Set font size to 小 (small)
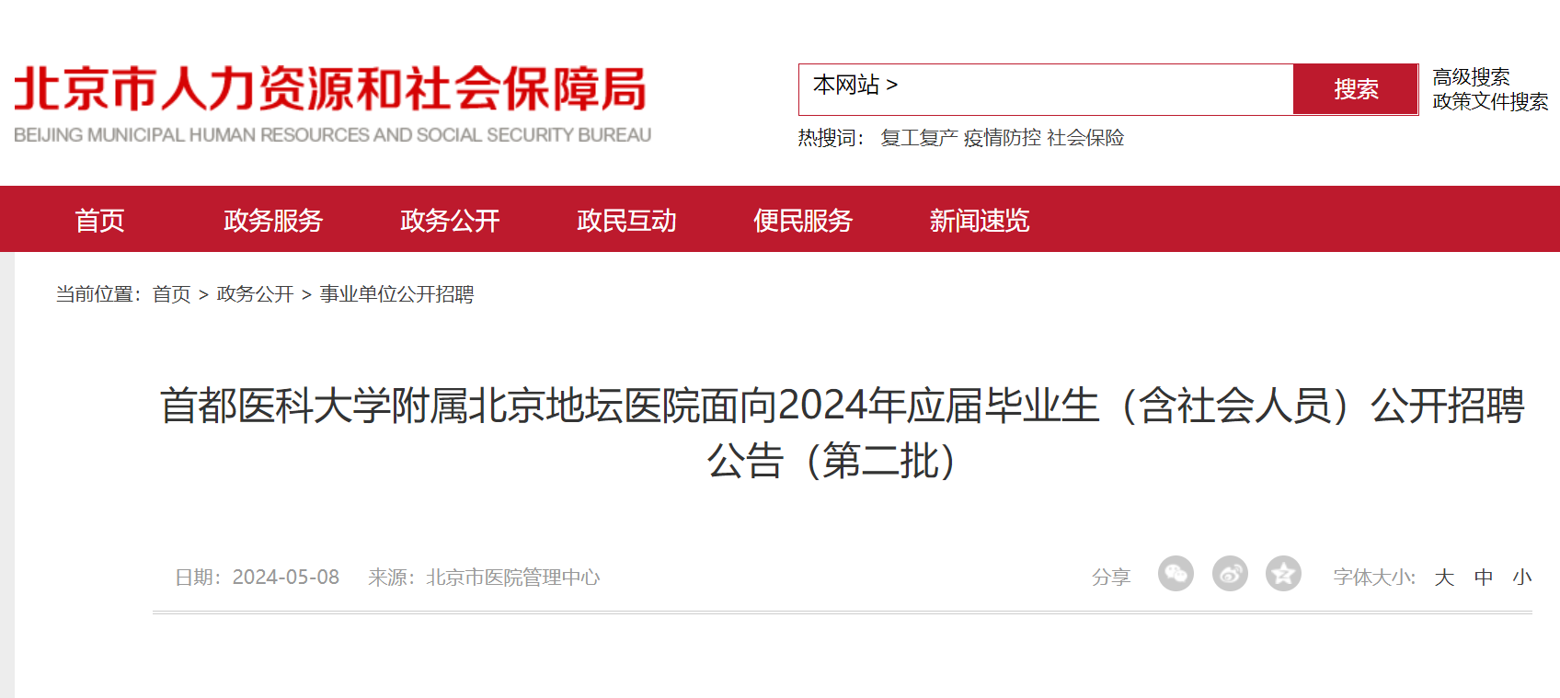The height and width of the screenshot is (698, 1560). pos(1522,578)
